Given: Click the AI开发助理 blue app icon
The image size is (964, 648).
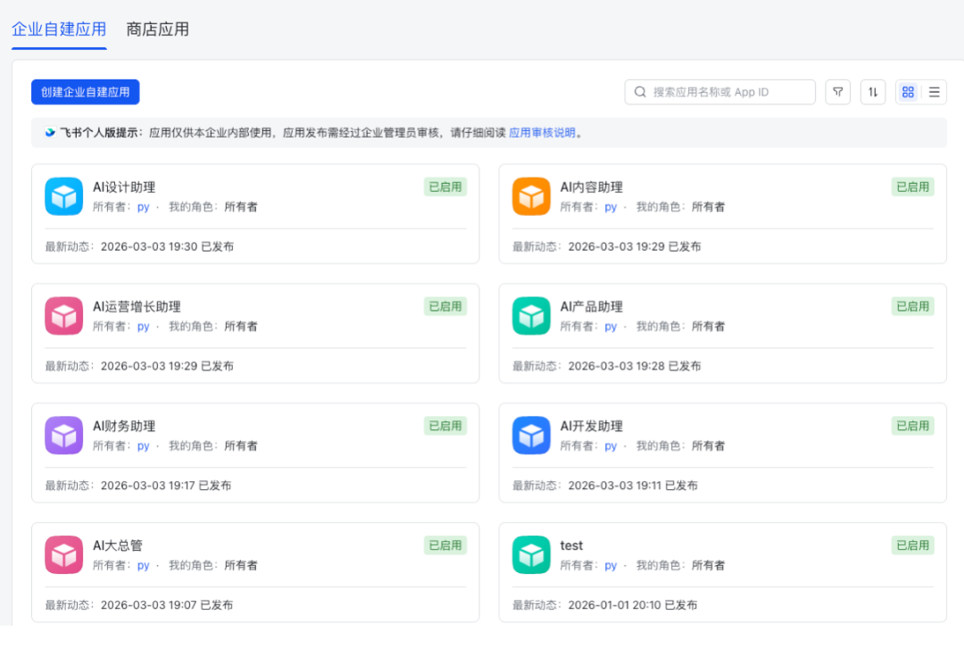Looking at the screenshot, I should coord(531,436).
